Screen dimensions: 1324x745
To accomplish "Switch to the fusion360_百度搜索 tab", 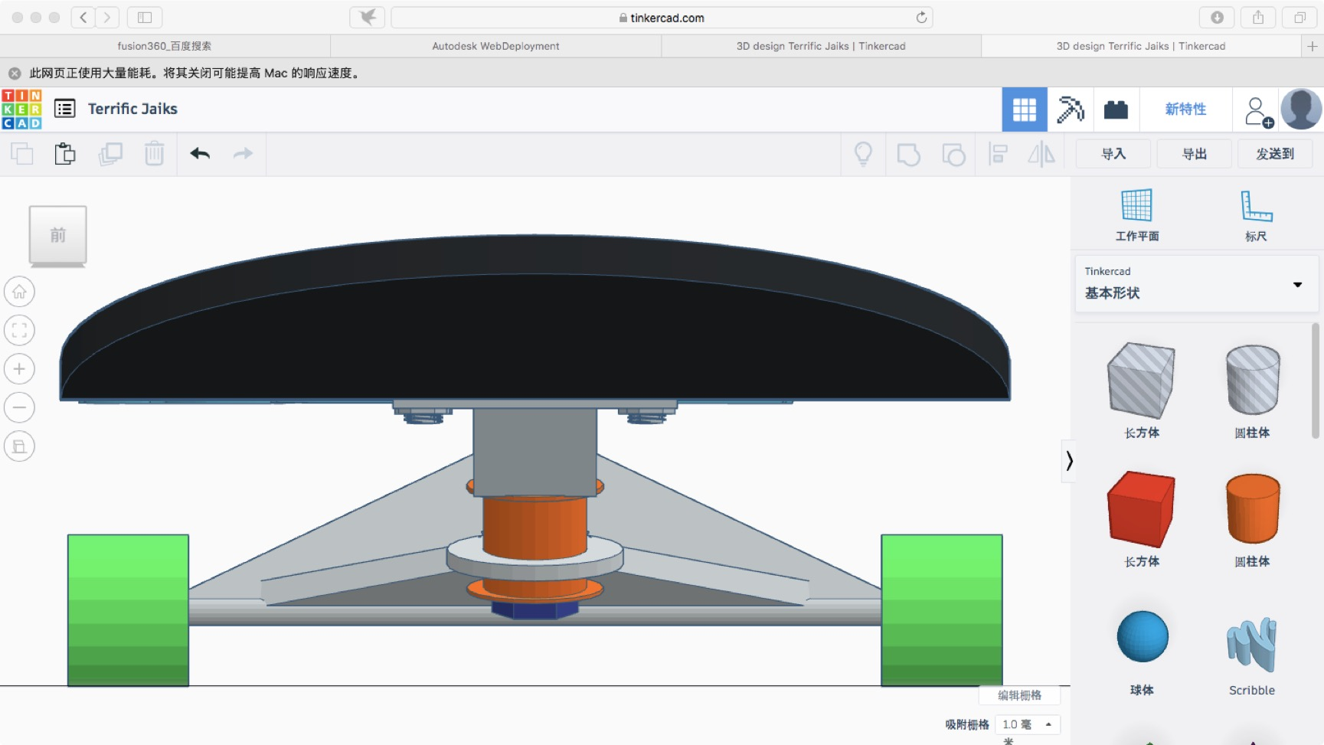I will tap(165, 46).
